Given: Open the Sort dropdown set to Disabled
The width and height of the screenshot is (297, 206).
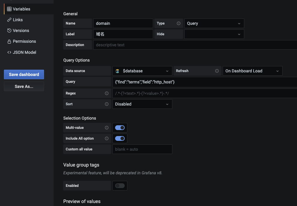Looking at the screenshot, I should (142, 104).
